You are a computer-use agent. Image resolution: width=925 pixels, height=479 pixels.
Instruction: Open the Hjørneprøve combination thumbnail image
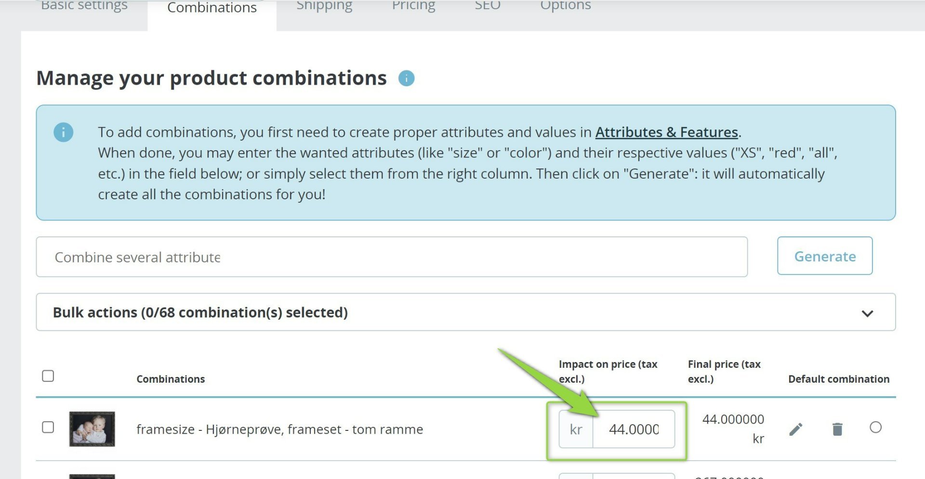pyautogui.click(x=92, y=428)
